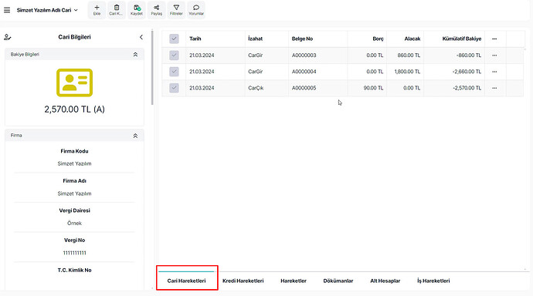533x296 pixels.
Task: Click the Paylaş share icon
Action: point(156,10)
